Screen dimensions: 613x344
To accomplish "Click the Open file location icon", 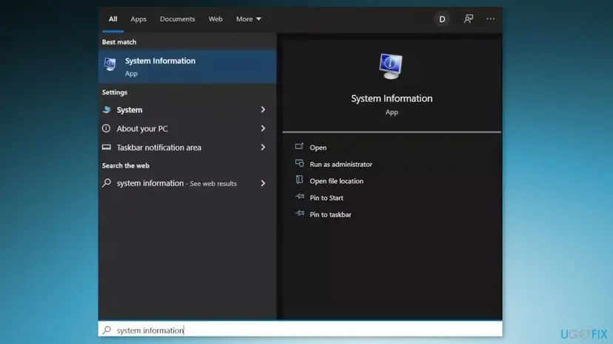I will (x=299, y=179).
